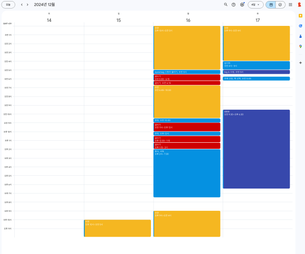
Task: Open the Help question mark icon
Action: tap(234, 5)
